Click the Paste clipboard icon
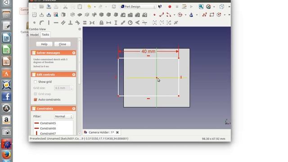Screen dimensions: 288x162 80,7
